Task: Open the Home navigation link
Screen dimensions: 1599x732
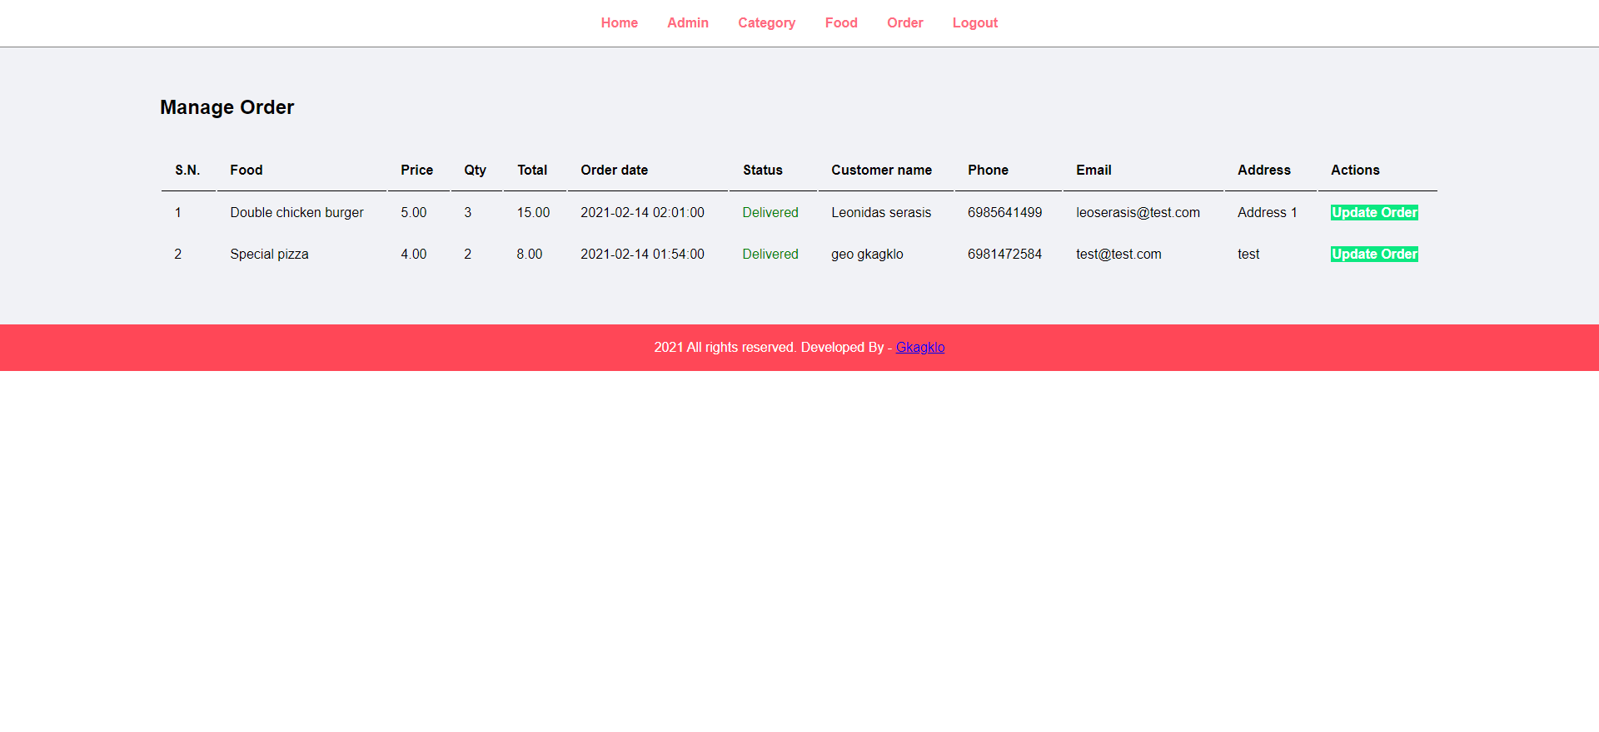Action: [619, 23]
